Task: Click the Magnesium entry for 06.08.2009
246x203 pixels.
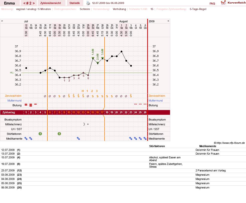Action: point(202,187)
